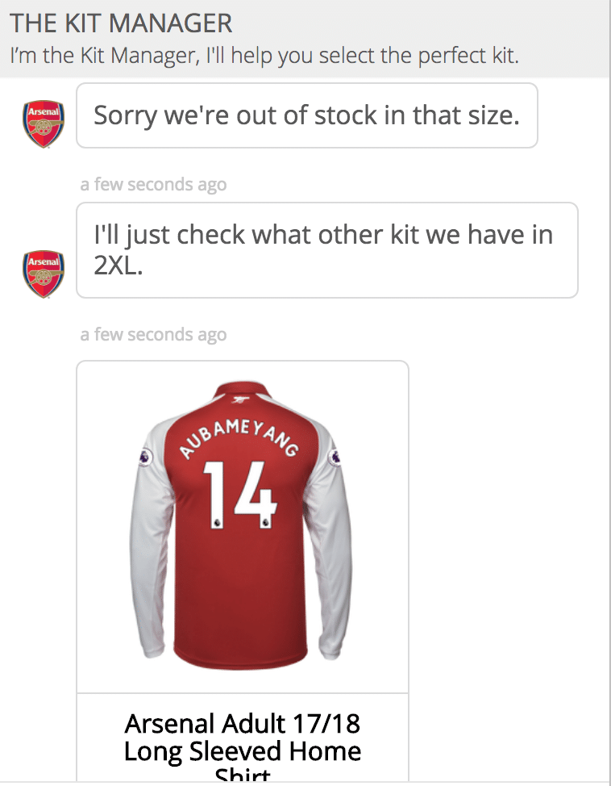Image resolution: width=611 pixels, height=786 pixels.
Task: Click the Premier League badge on the left sleeve
Action: pos(144,457)
